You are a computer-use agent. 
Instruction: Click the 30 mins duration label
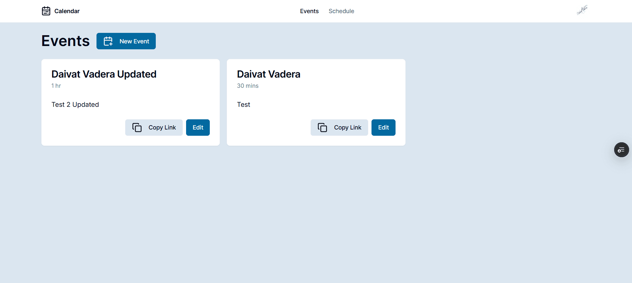tap(248, 86)
